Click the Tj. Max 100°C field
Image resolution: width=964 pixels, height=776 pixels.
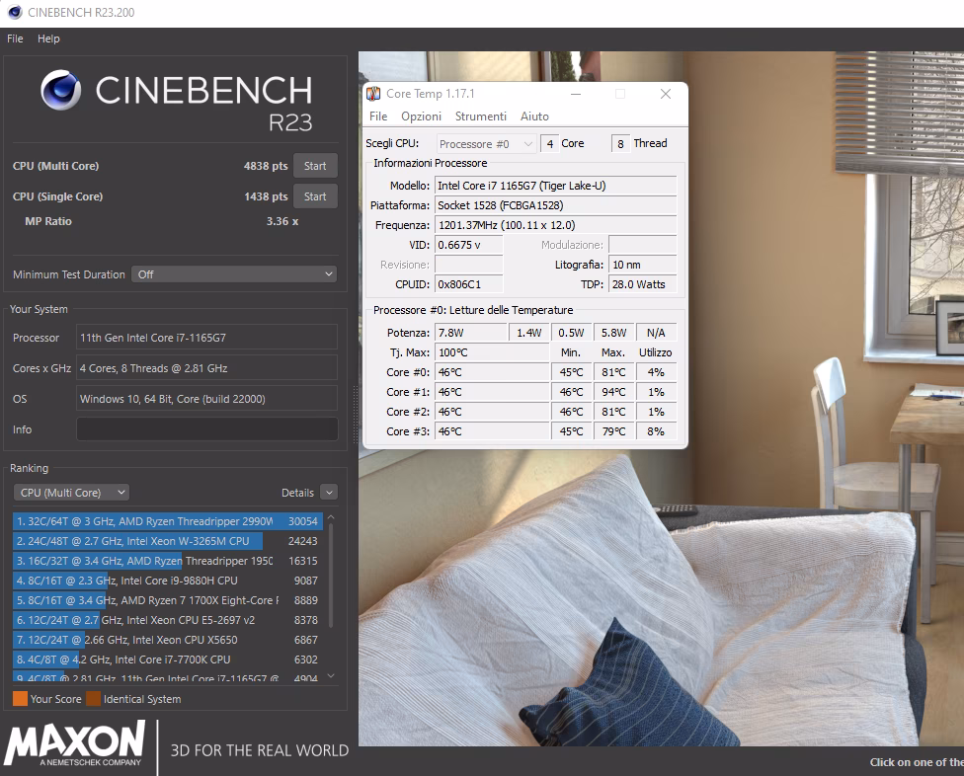(492, 352)
